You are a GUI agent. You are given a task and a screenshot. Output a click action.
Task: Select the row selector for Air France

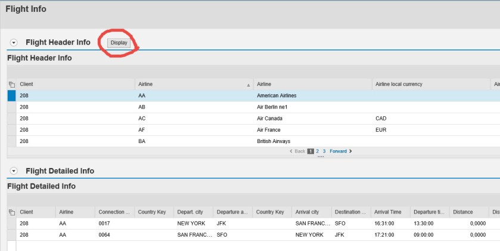tap(11, 130)
